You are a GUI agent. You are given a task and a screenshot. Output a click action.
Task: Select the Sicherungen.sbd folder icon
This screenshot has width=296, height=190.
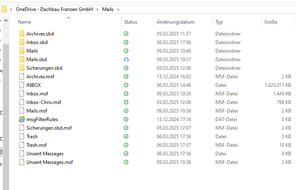[22, 68]
